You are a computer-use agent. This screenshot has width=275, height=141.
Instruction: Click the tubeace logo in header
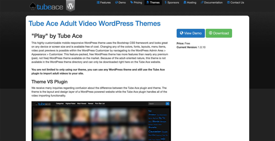coord(46,6)
